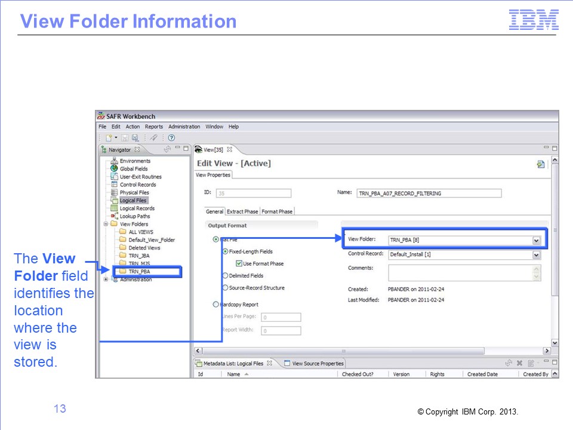Collapse the View Folders tree node

[106, 224]
